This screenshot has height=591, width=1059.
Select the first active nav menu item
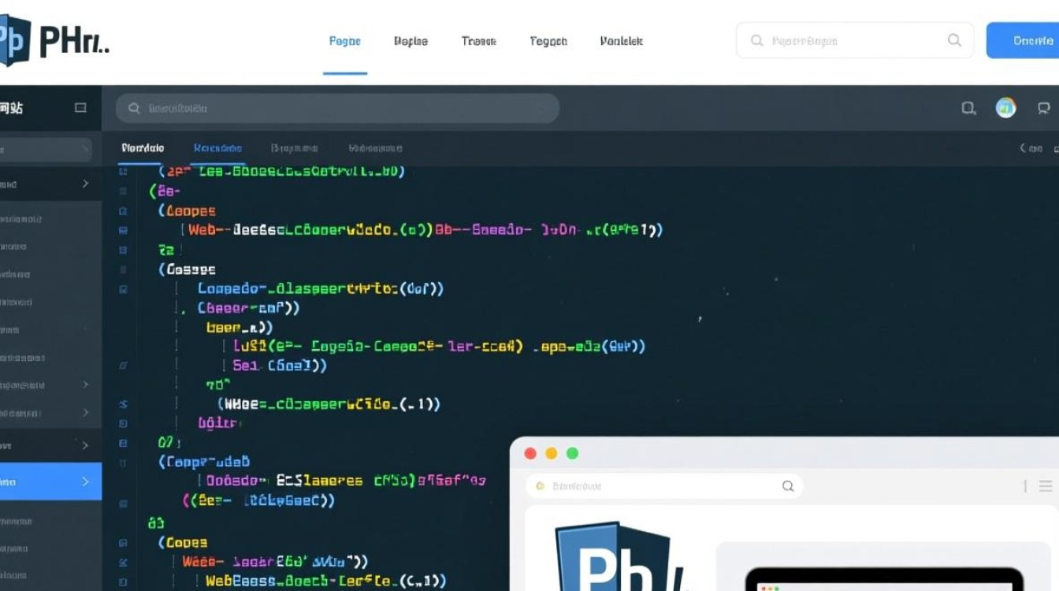point(344,40)
